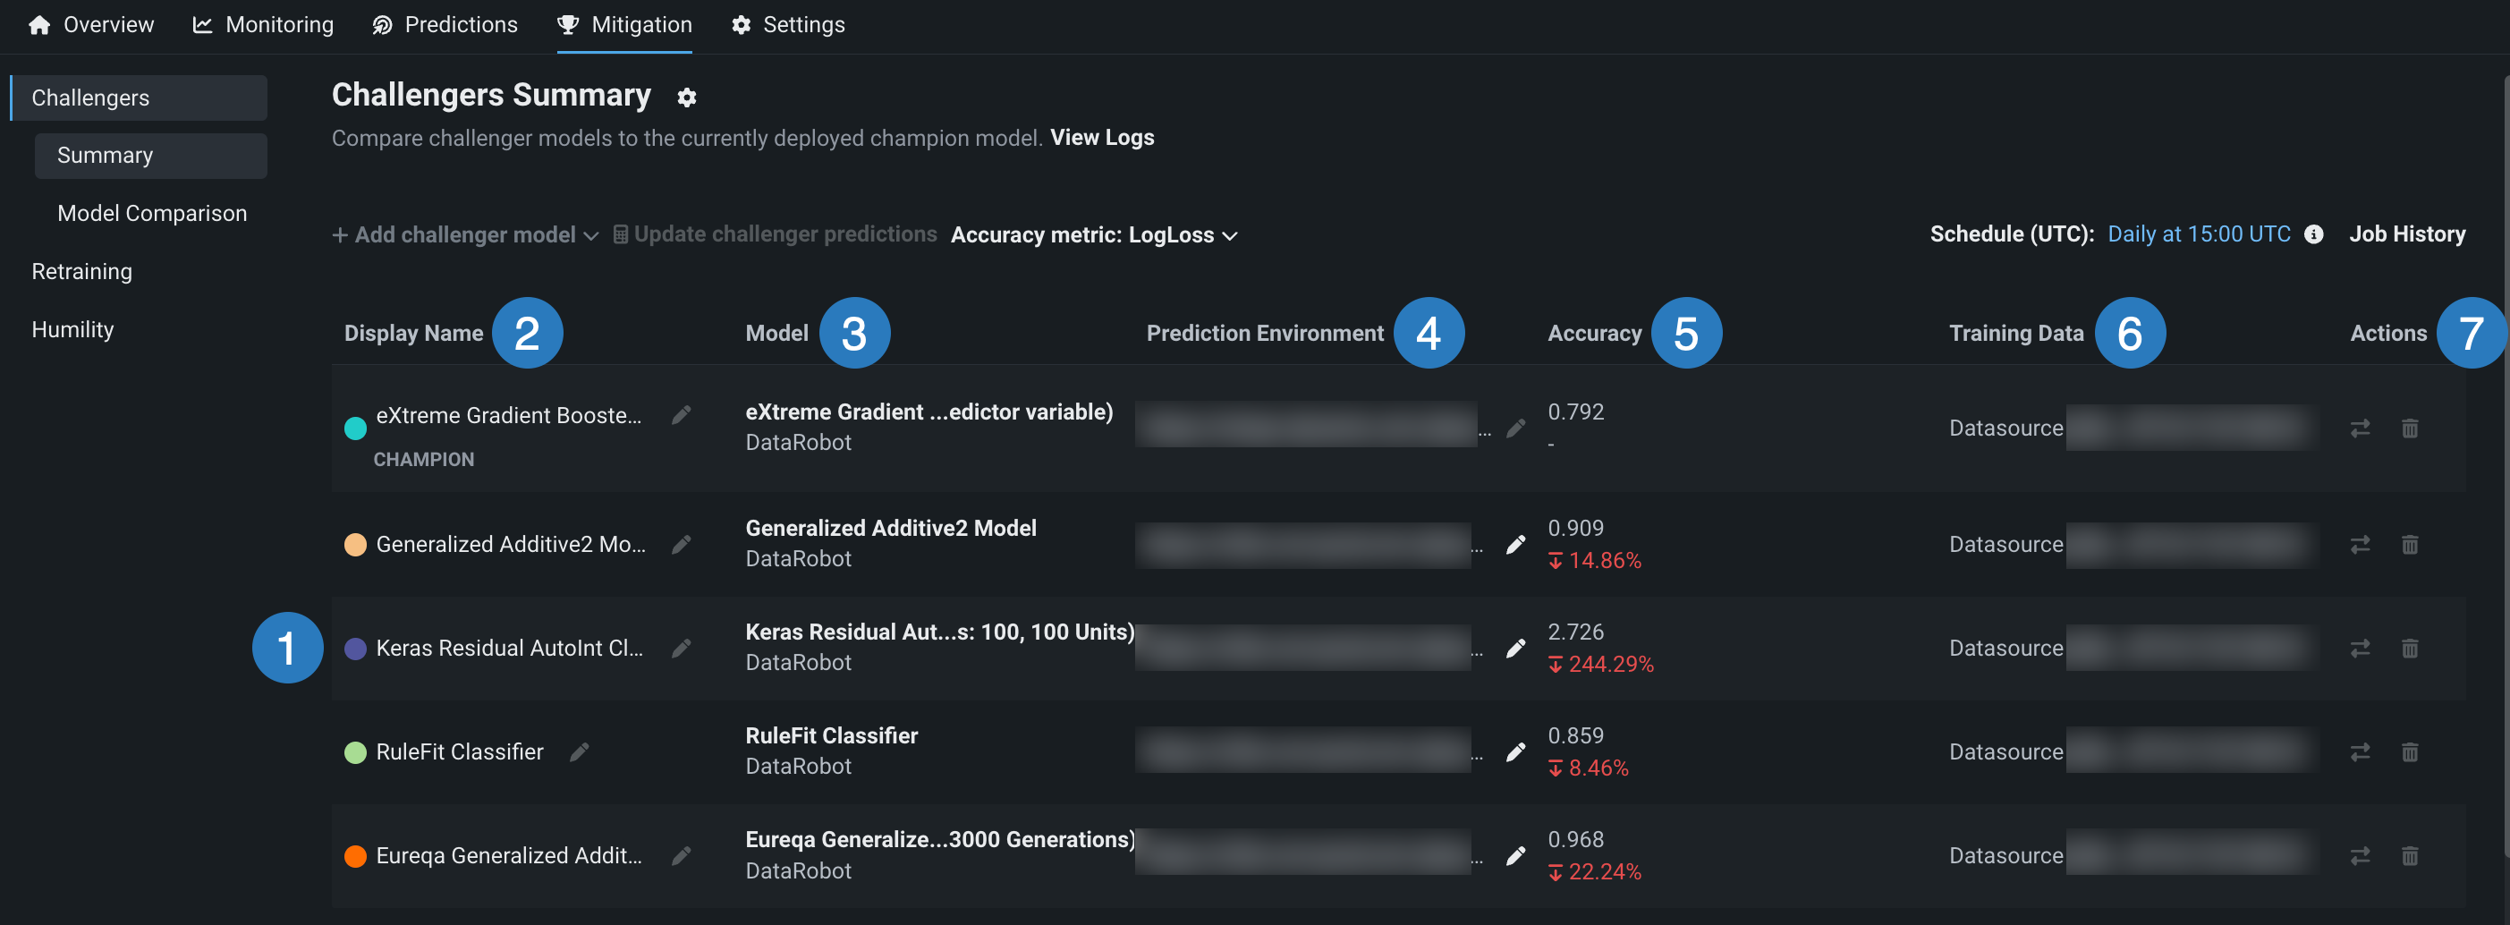Click the Challengers Summary settings gear icon

(686, 98)
